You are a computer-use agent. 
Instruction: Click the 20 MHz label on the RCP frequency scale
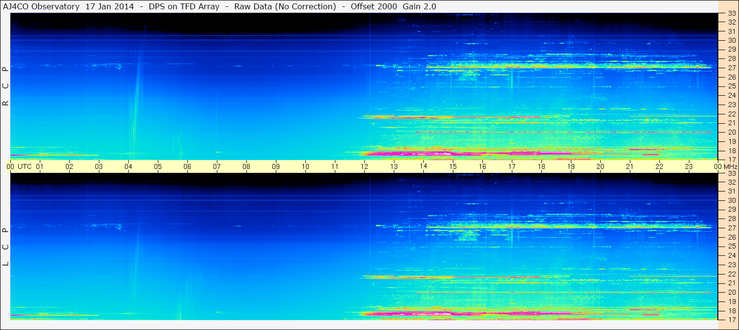pyautogui.click(x=731, y=132)
